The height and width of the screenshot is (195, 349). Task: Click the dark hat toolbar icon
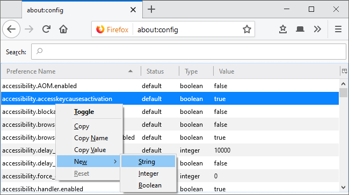click(300, 29)
